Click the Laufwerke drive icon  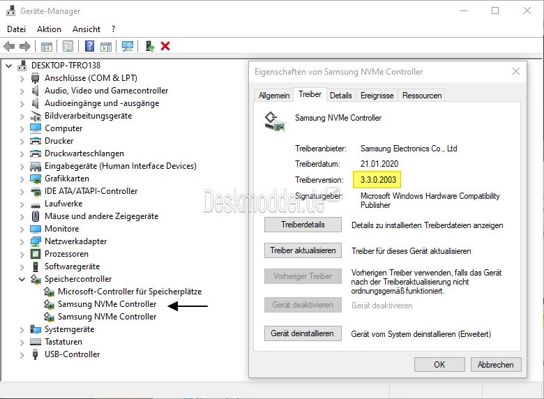click(36, 204)
